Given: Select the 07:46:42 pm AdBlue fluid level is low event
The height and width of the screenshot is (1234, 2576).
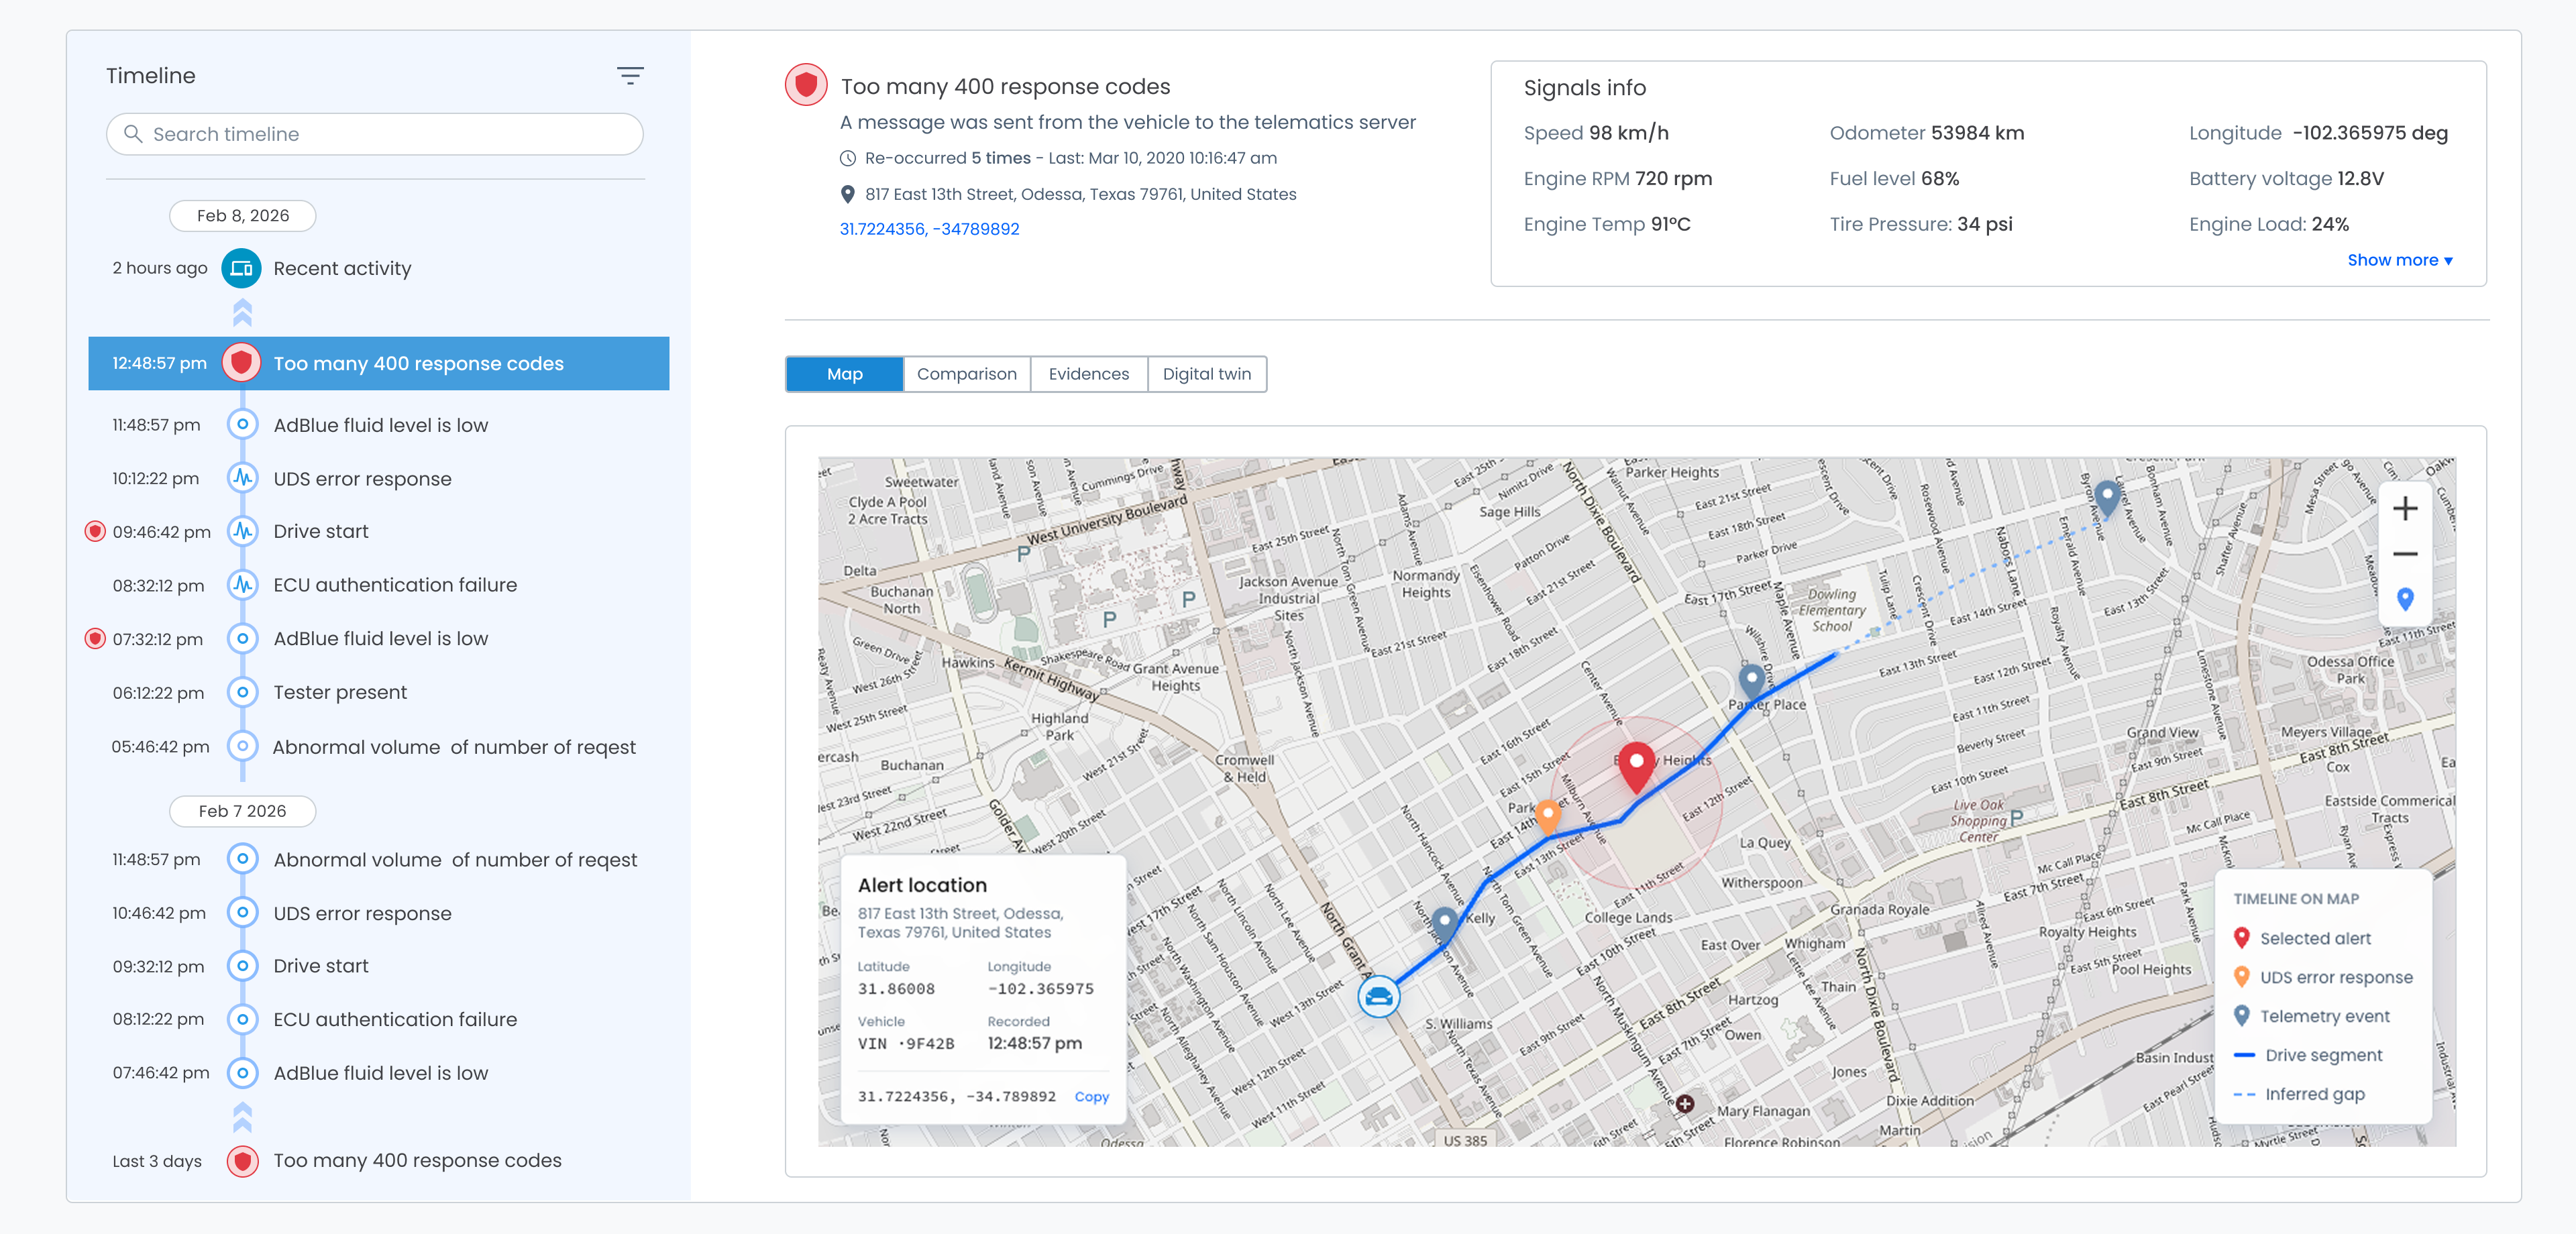Looking at the screenshot, I should (x=378, y=1074).
